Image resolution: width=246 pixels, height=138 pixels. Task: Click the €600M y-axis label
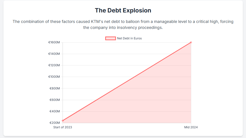point(55,100)
